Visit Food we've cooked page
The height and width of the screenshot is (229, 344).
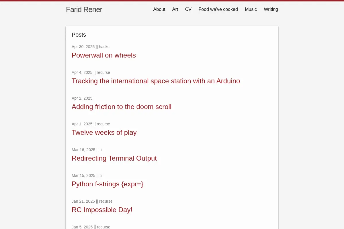tap(218, 9)
